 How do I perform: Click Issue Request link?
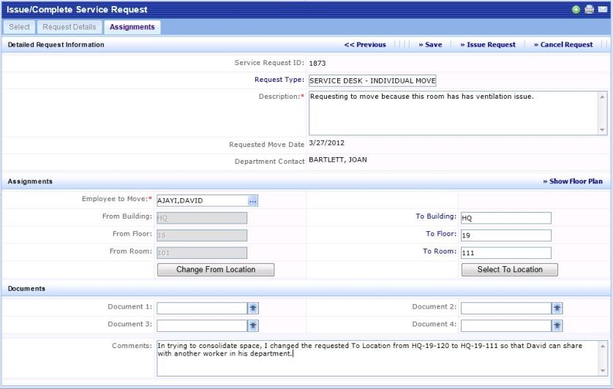point(488,45)
